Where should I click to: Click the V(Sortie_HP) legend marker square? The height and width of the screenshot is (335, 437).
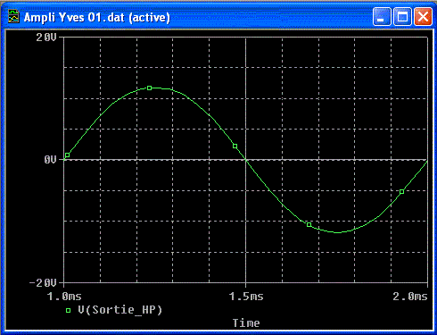tap(68, 310)
